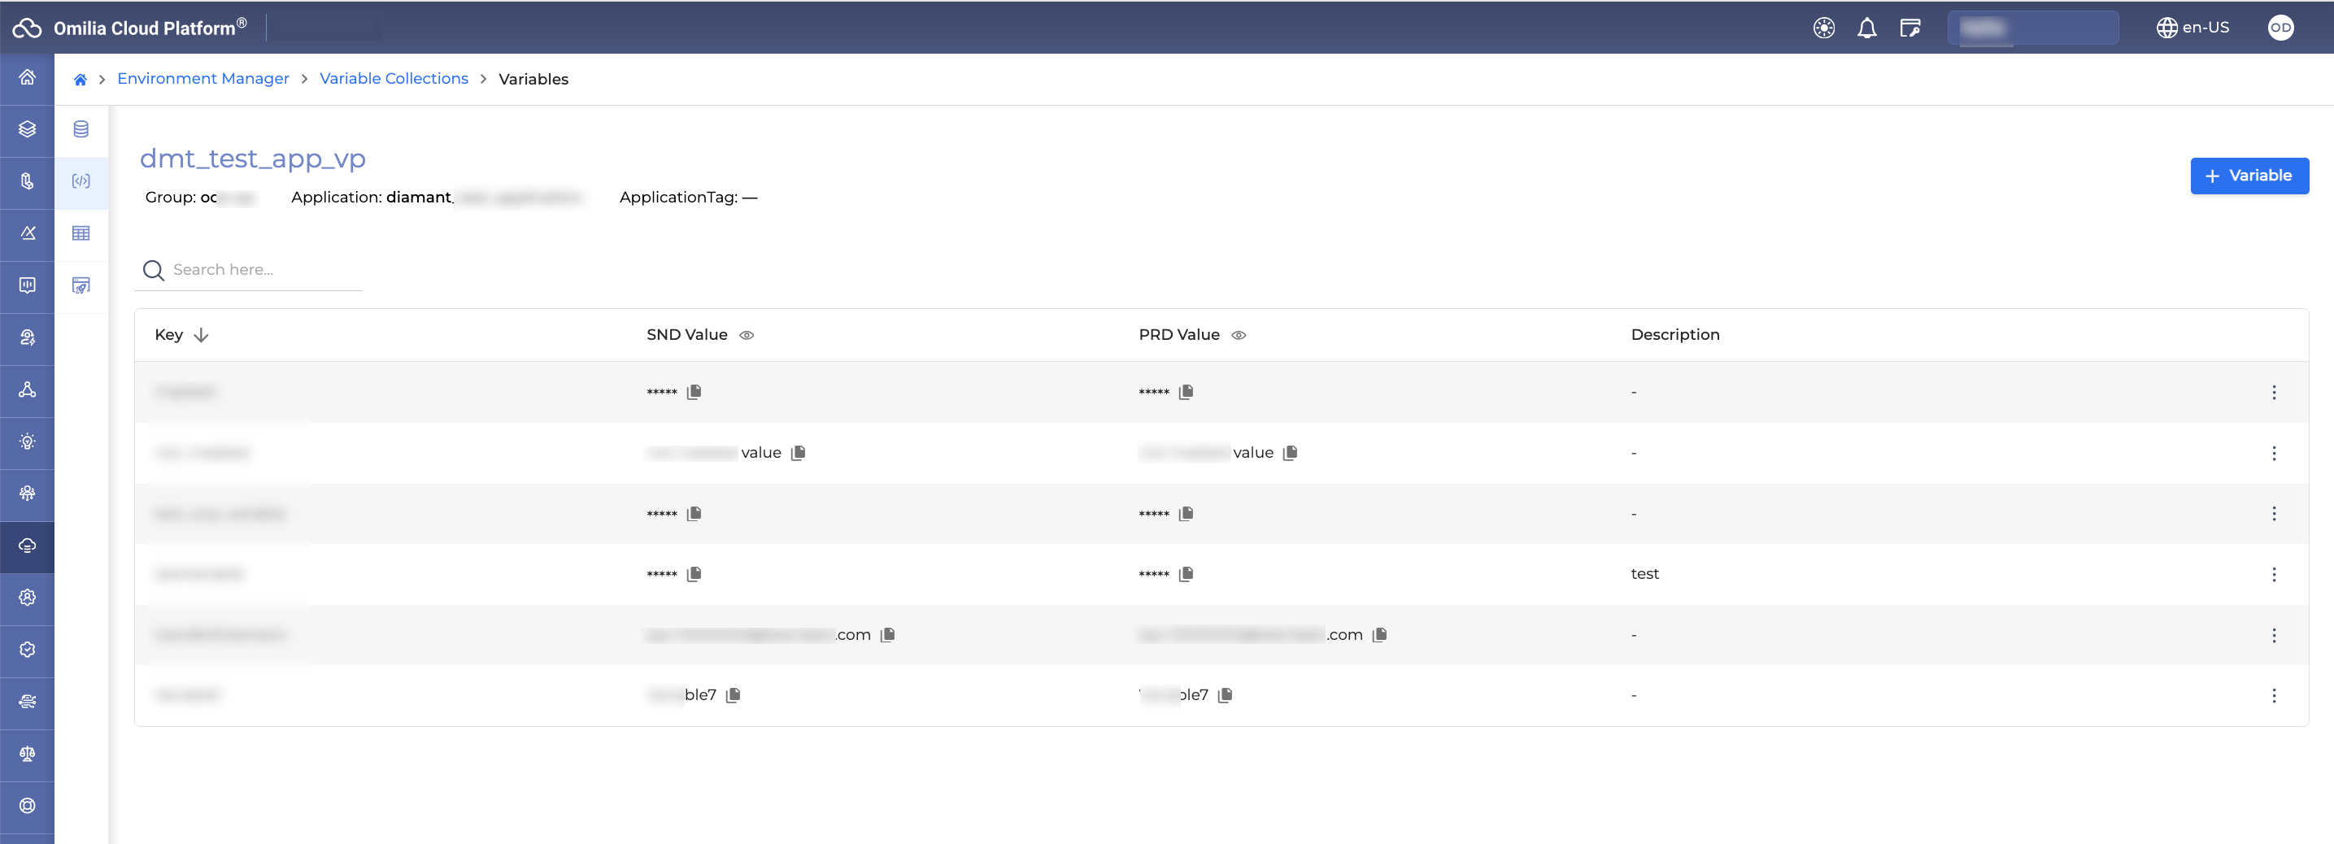This screenshot has width=2334, height=844.
Task: Open the triangle network nodes sidebar icon
Action: tap(27, 389)
